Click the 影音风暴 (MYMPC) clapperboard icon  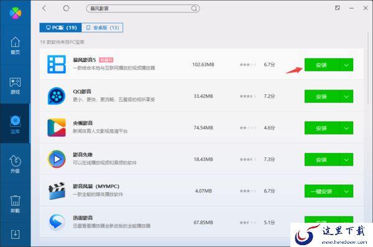57,191
